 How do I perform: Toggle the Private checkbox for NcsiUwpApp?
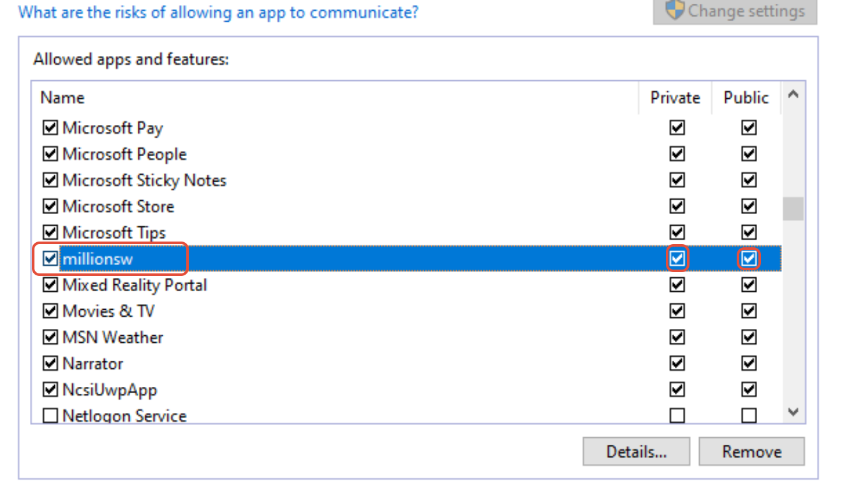(677, 389)
